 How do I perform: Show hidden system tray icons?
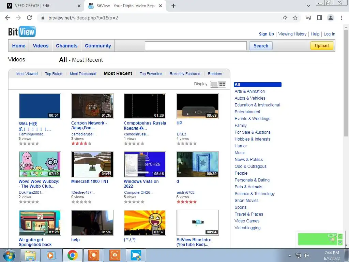tap(290, 256)
